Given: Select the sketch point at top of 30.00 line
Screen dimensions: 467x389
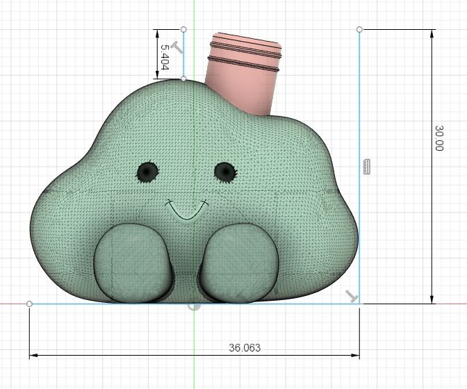Looking at the screenshot, I should (x=359, y=29).
